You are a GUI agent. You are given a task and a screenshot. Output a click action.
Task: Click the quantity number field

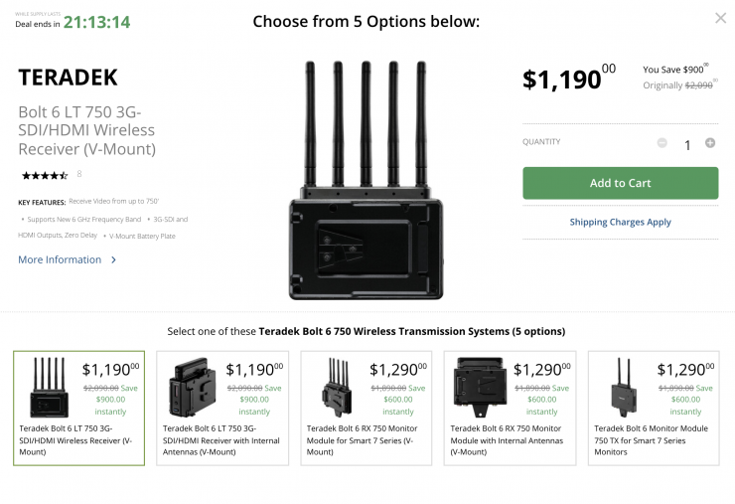click(686, 145)
